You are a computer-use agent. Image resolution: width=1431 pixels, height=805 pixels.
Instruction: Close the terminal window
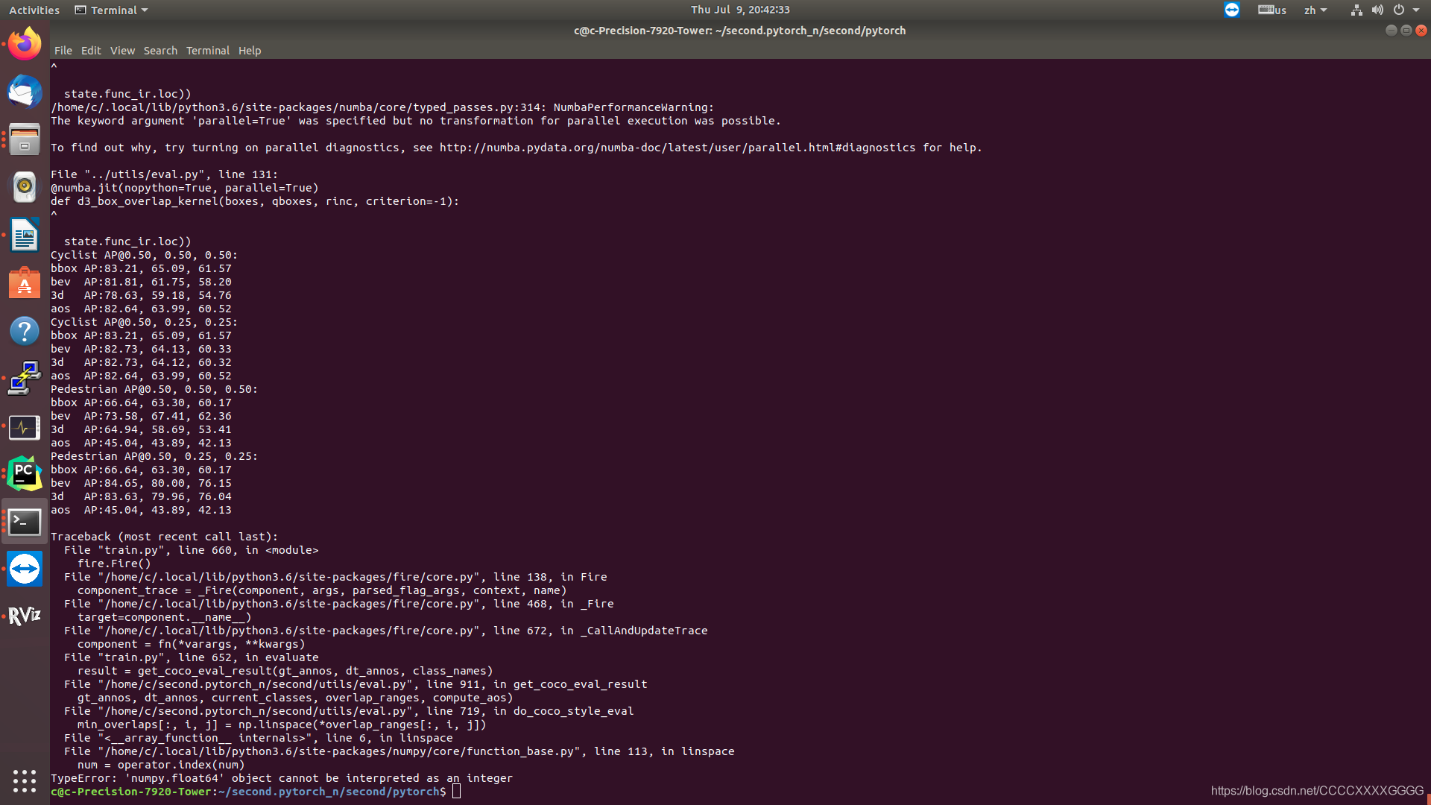[1421, 31]
